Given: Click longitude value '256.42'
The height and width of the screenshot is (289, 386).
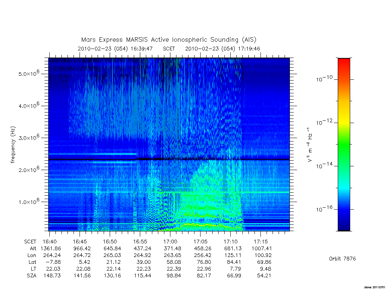Looking at the screenshot, I should click(x=202, y=256).
